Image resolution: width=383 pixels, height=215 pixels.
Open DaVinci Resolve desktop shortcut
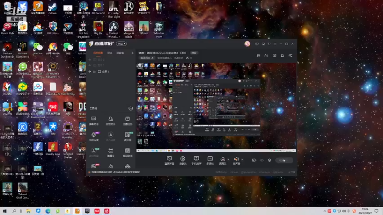[x=113, y=30]
